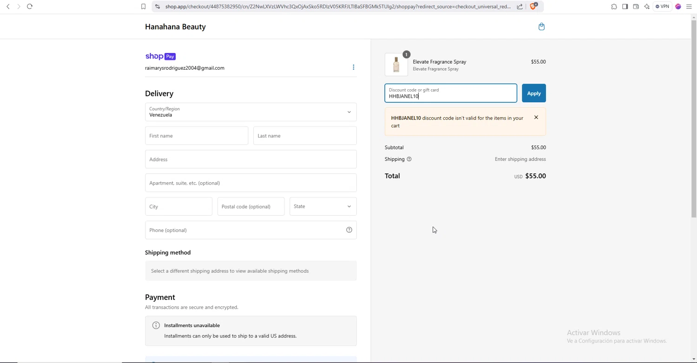
Task: Open site settings icon beside the URL
Action: click(158, 7)
